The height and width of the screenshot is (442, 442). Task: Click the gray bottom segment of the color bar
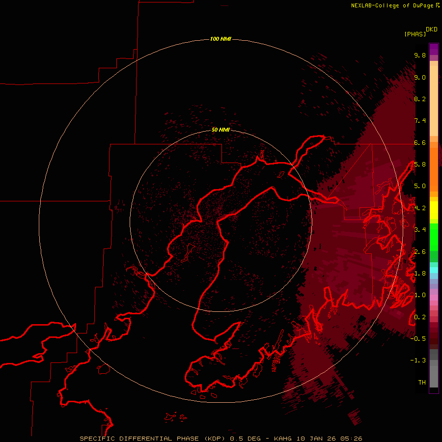(x=434, y=377)
